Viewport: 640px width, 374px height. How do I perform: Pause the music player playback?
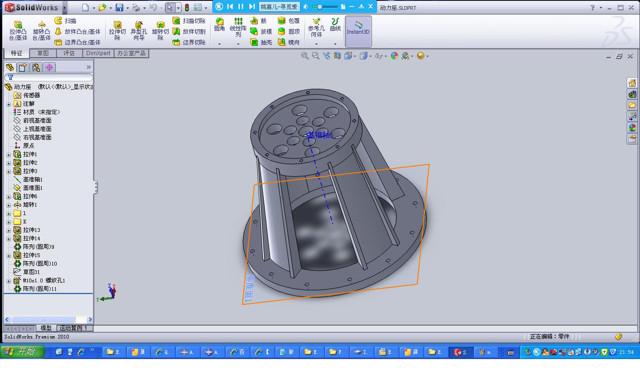click(241, 7)
